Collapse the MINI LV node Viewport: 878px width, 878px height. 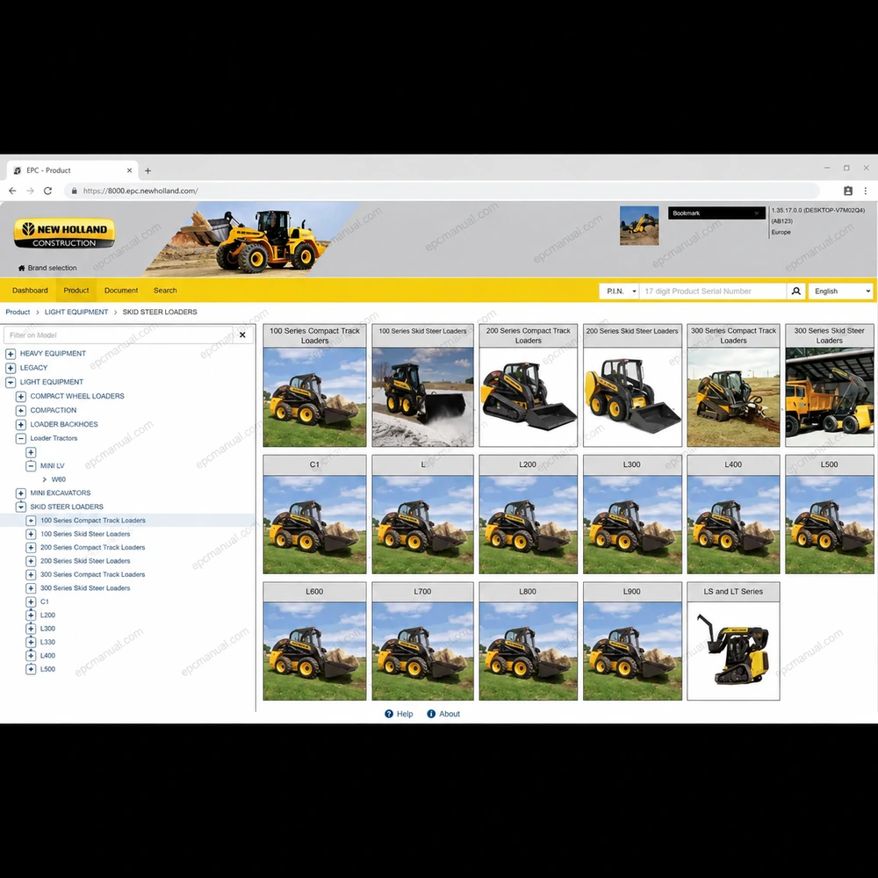click(x=31, y=466)
